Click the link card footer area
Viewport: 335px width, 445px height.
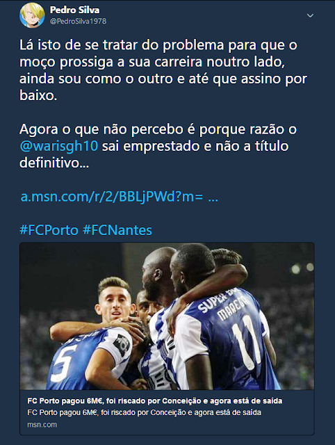167,412
